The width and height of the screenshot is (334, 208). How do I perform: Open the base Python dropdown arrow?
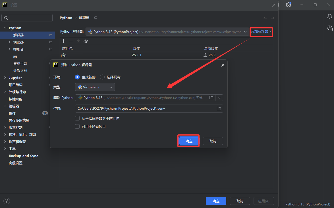219,98
